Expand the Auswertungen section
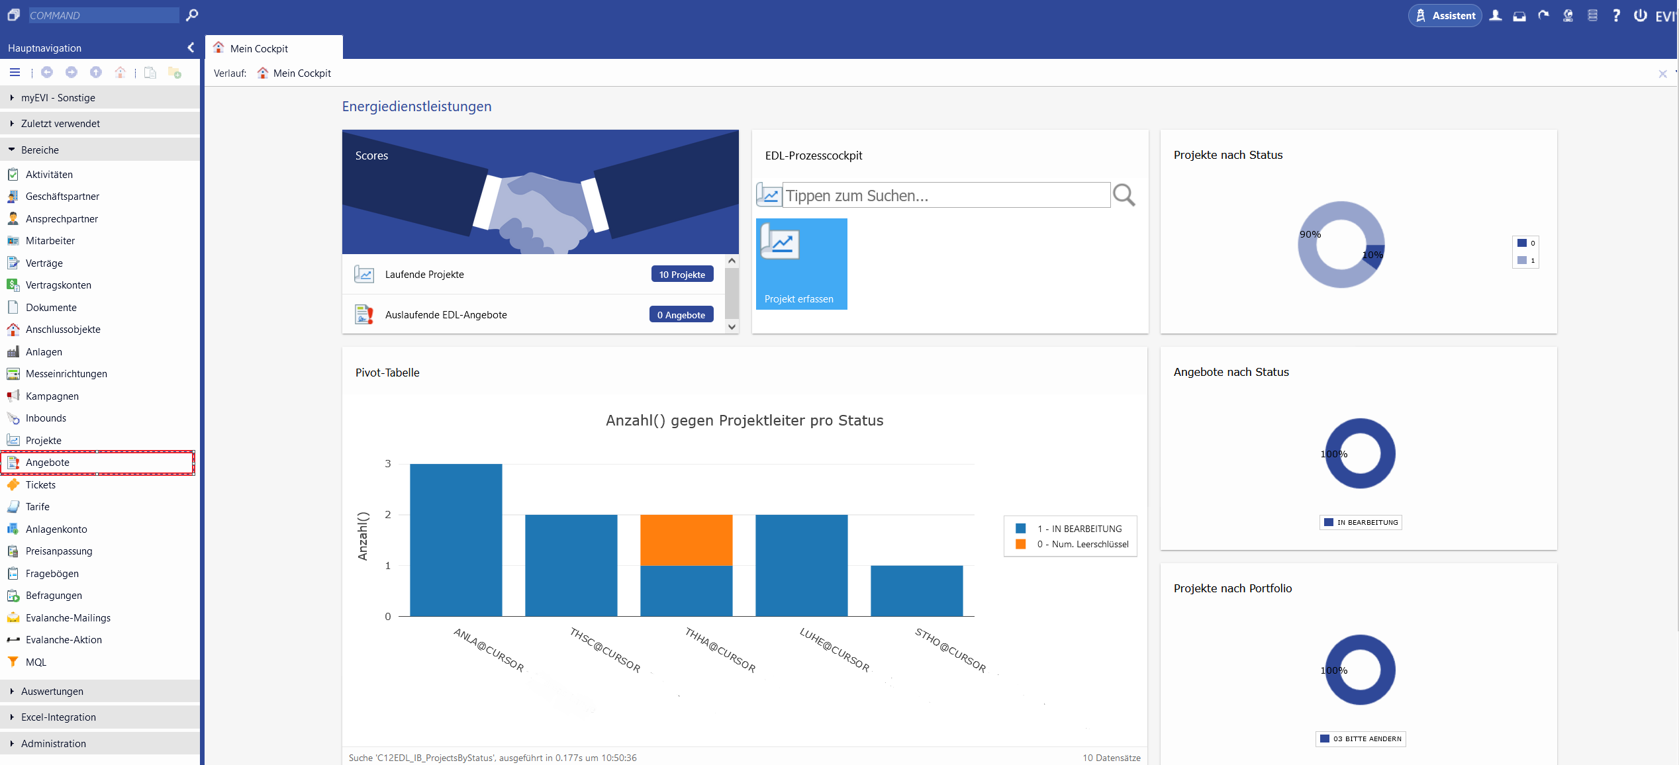 click(52, 691)
